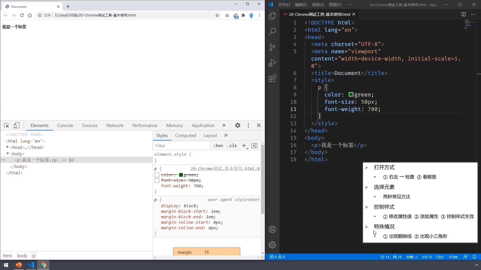Viewport: 481px width, 270px height.
Task: Click errors and warnings count in status bar
Action: 277,257
